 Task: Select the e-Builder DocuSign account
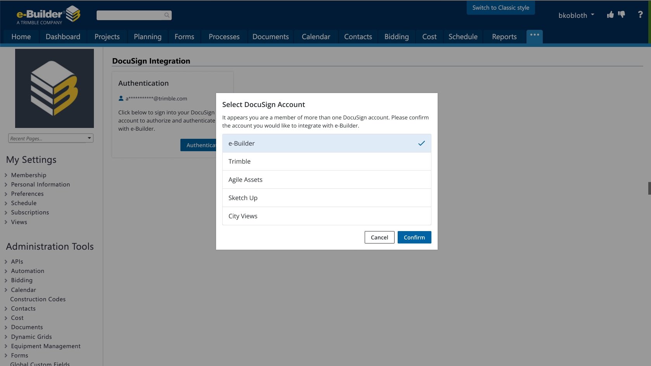(327, 143)
